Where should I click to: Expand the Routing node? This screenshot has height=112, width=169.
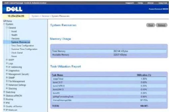tap(4, 99)
